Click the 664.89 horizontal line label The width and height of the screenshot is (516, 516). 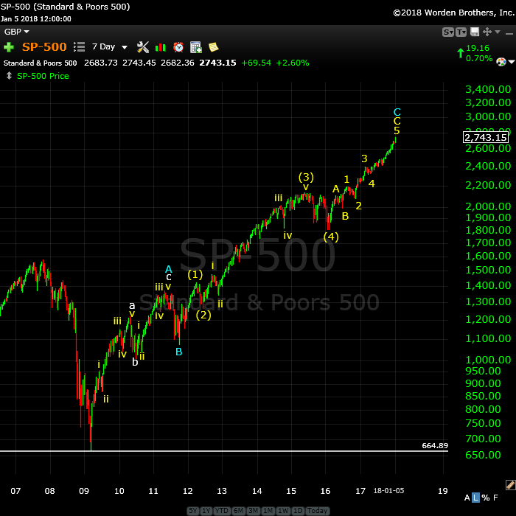[435, 445]
